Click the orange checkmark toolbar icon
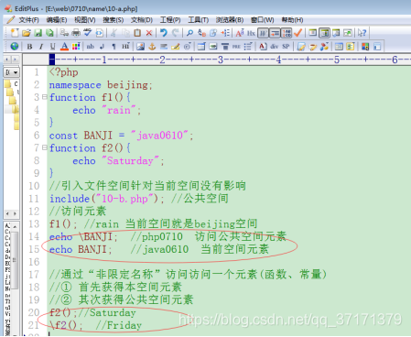This screenshot has height=337, width=411. (297, 33)
